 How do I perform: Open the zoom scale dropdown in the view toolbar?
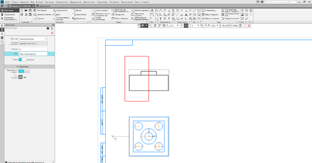coord(218,26)
